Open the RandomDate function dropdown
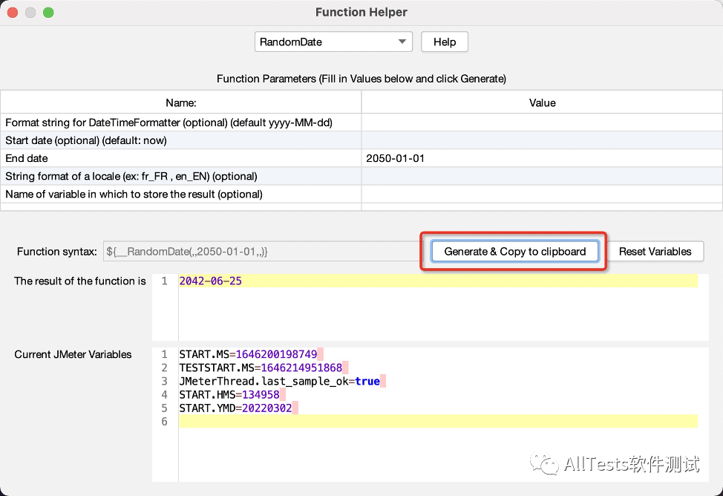Image resolution: width=723 pixels, height=496 pixels. point(333,42)
